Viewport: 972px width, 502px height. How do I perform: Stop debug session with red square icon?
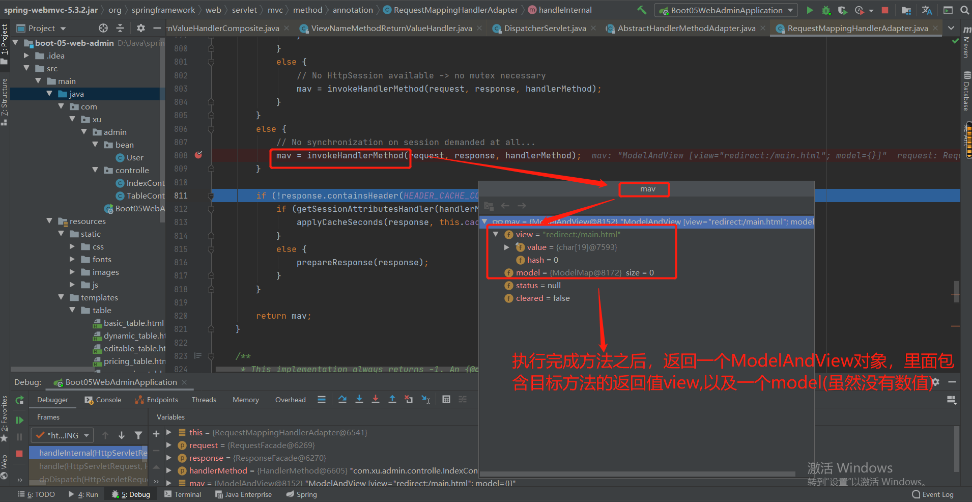(x=19, y=454)
